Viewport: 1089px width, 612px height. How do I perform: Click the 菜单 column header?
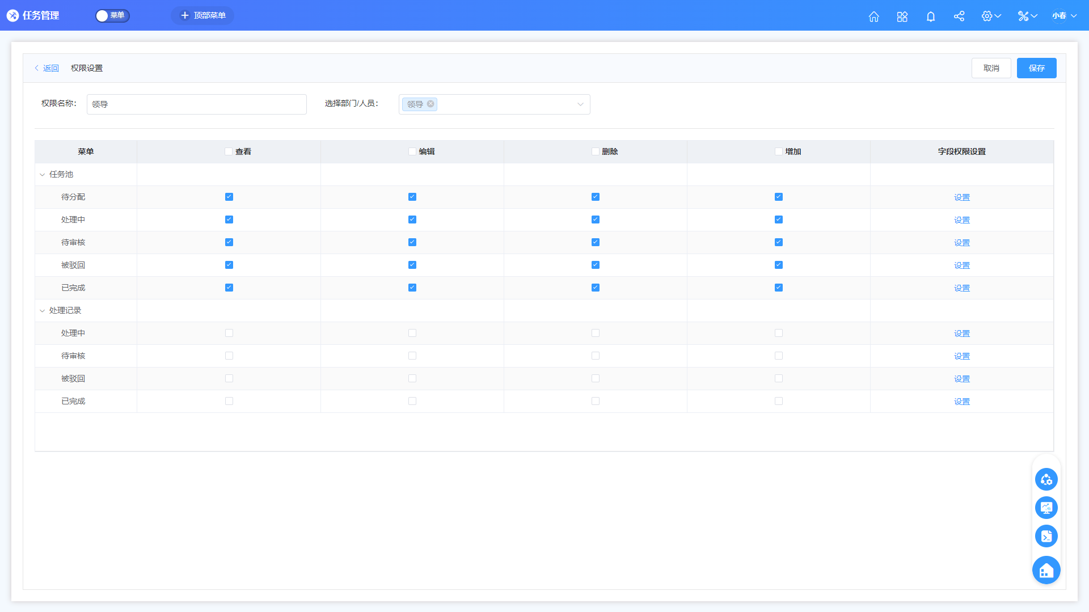pyautogui.click(x=86, y=151)
